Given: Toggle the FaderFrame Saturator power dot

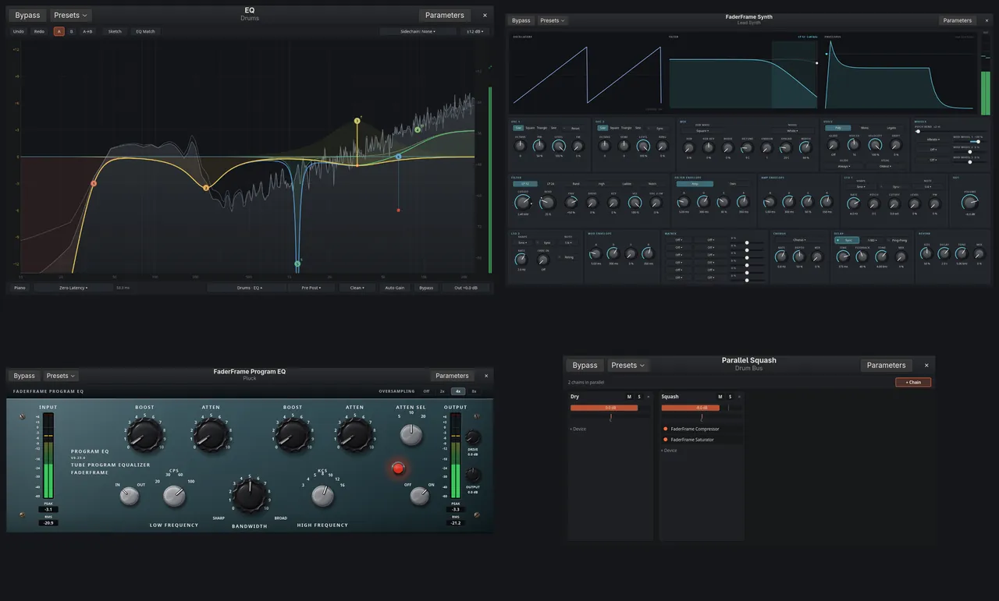Looking at the screenshot, I should pyautogui.click(x=665, y=440).
